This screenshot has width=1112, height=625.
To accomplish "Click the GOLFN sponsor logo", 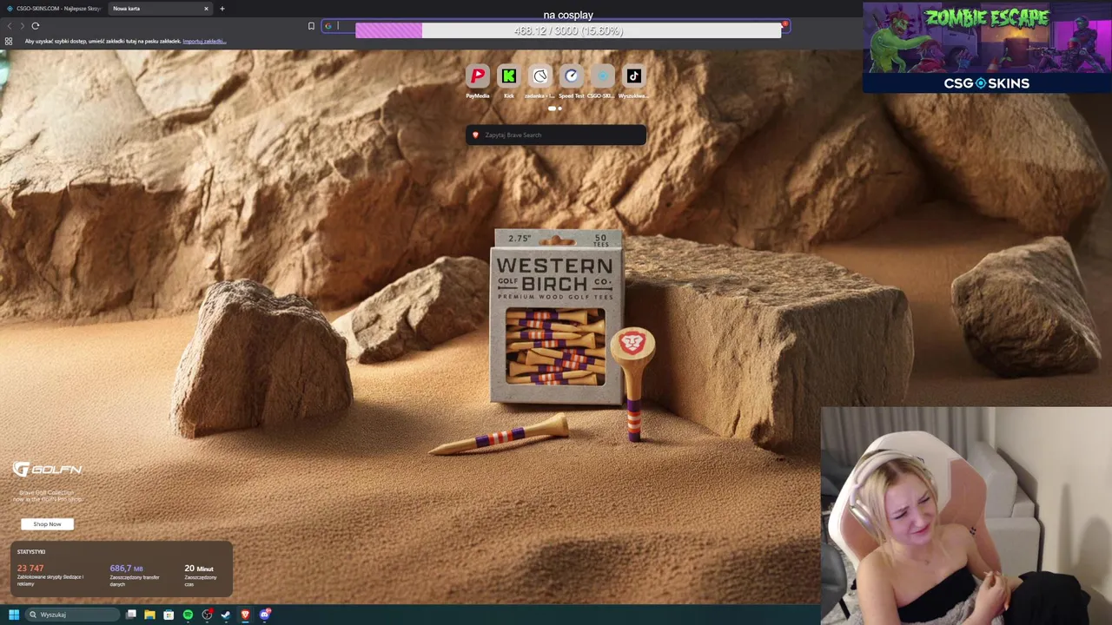I will point(47,470).
